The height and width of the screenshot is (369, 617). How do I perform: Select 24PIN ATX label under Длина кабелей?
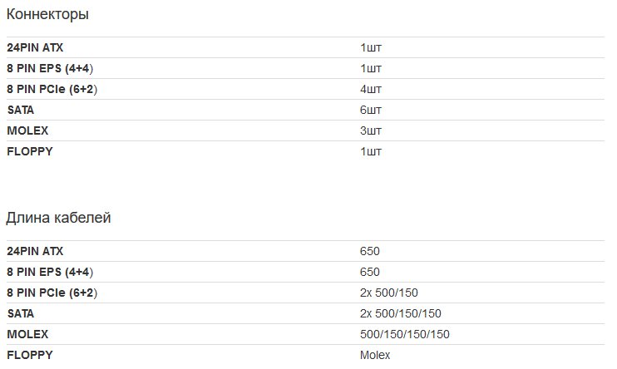pos(35,251)
